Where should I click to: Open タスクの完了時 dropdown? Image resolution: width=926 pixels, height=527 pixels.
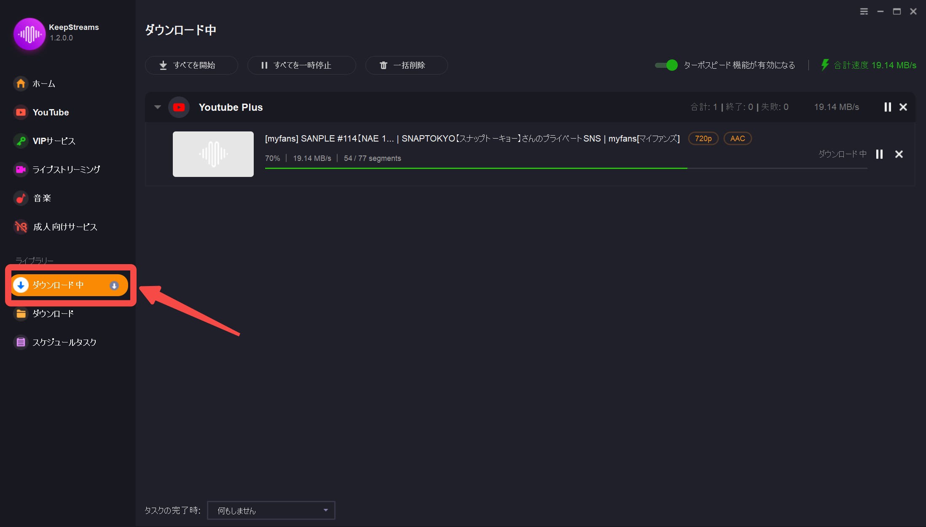(x=271, y=511)
